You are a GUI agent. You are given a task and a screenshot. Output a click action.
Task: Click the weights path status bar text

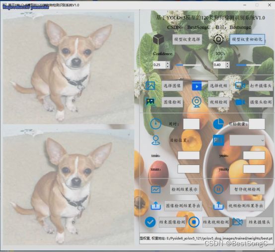(x=206, y=238)
